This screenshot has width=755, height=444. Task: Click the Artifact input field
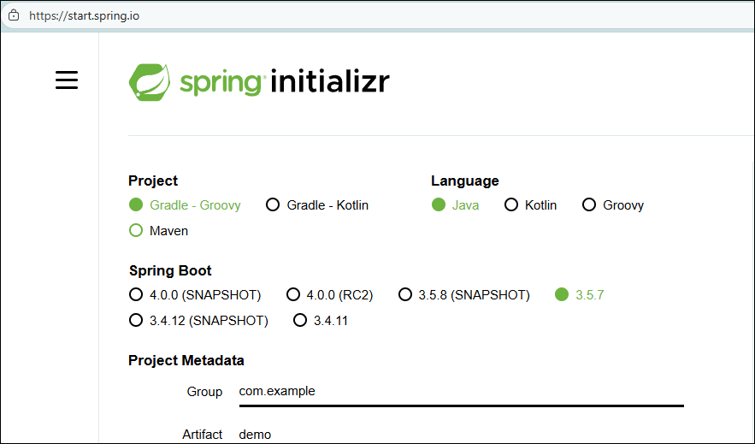tap(460, 435)
